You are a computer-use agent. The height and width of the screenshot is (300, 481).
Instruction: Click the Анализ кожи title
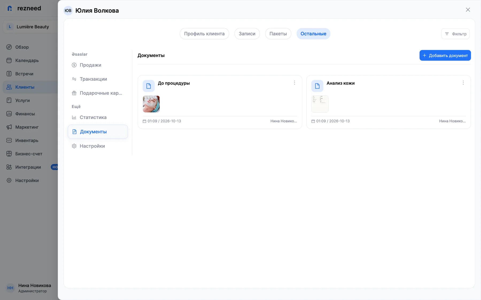coord(340,83)
